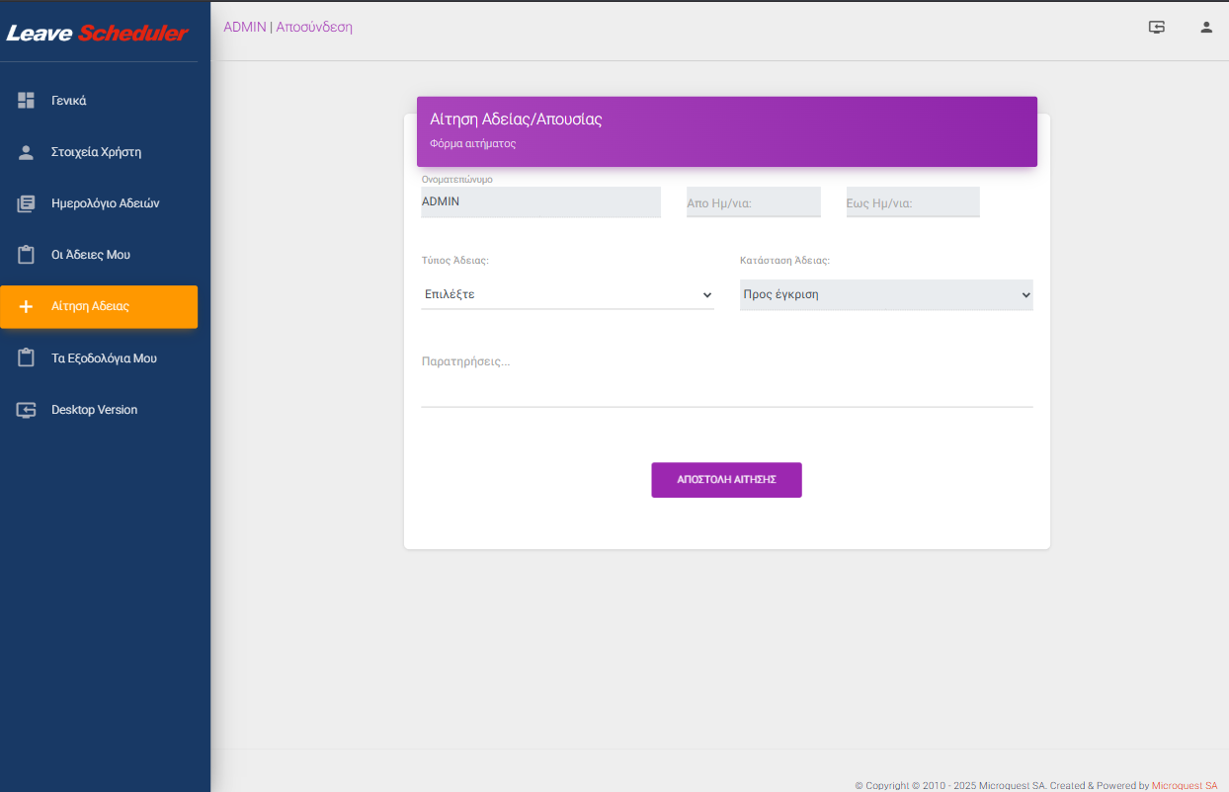
Task: Focus the Παρατηρήσεις text area
Action: coord(726,377)
